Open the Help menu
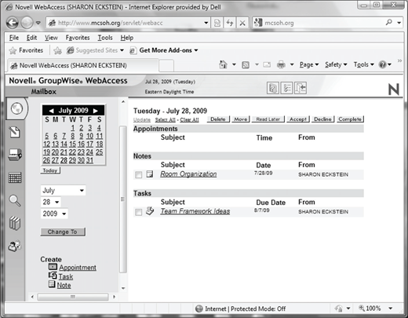Screen dimensions: 408x318 click(127, 38)
